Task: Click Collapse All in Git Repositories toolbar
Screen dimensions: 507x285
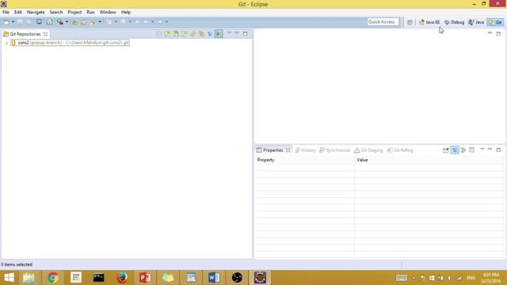Action: [x=158, y=34]
